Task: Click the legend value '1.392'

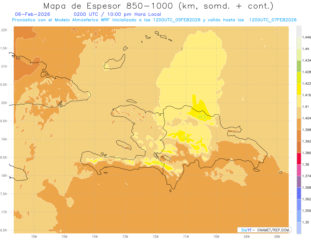Action: click(x=306, y=141)
